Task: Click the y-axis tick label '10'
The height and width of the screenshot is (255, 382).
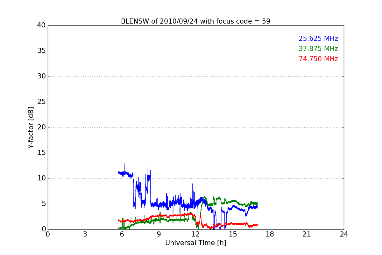Action: tap(41, 178)
